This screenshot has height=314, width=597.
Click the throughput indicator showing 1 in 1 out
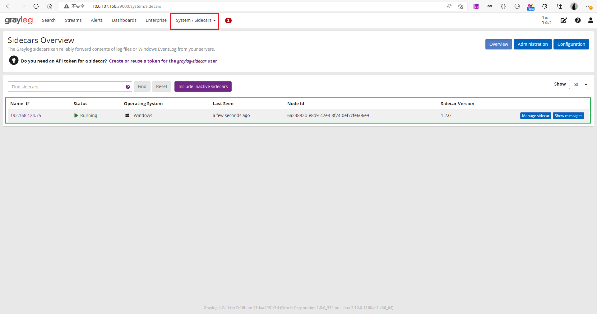pos(546,20)
